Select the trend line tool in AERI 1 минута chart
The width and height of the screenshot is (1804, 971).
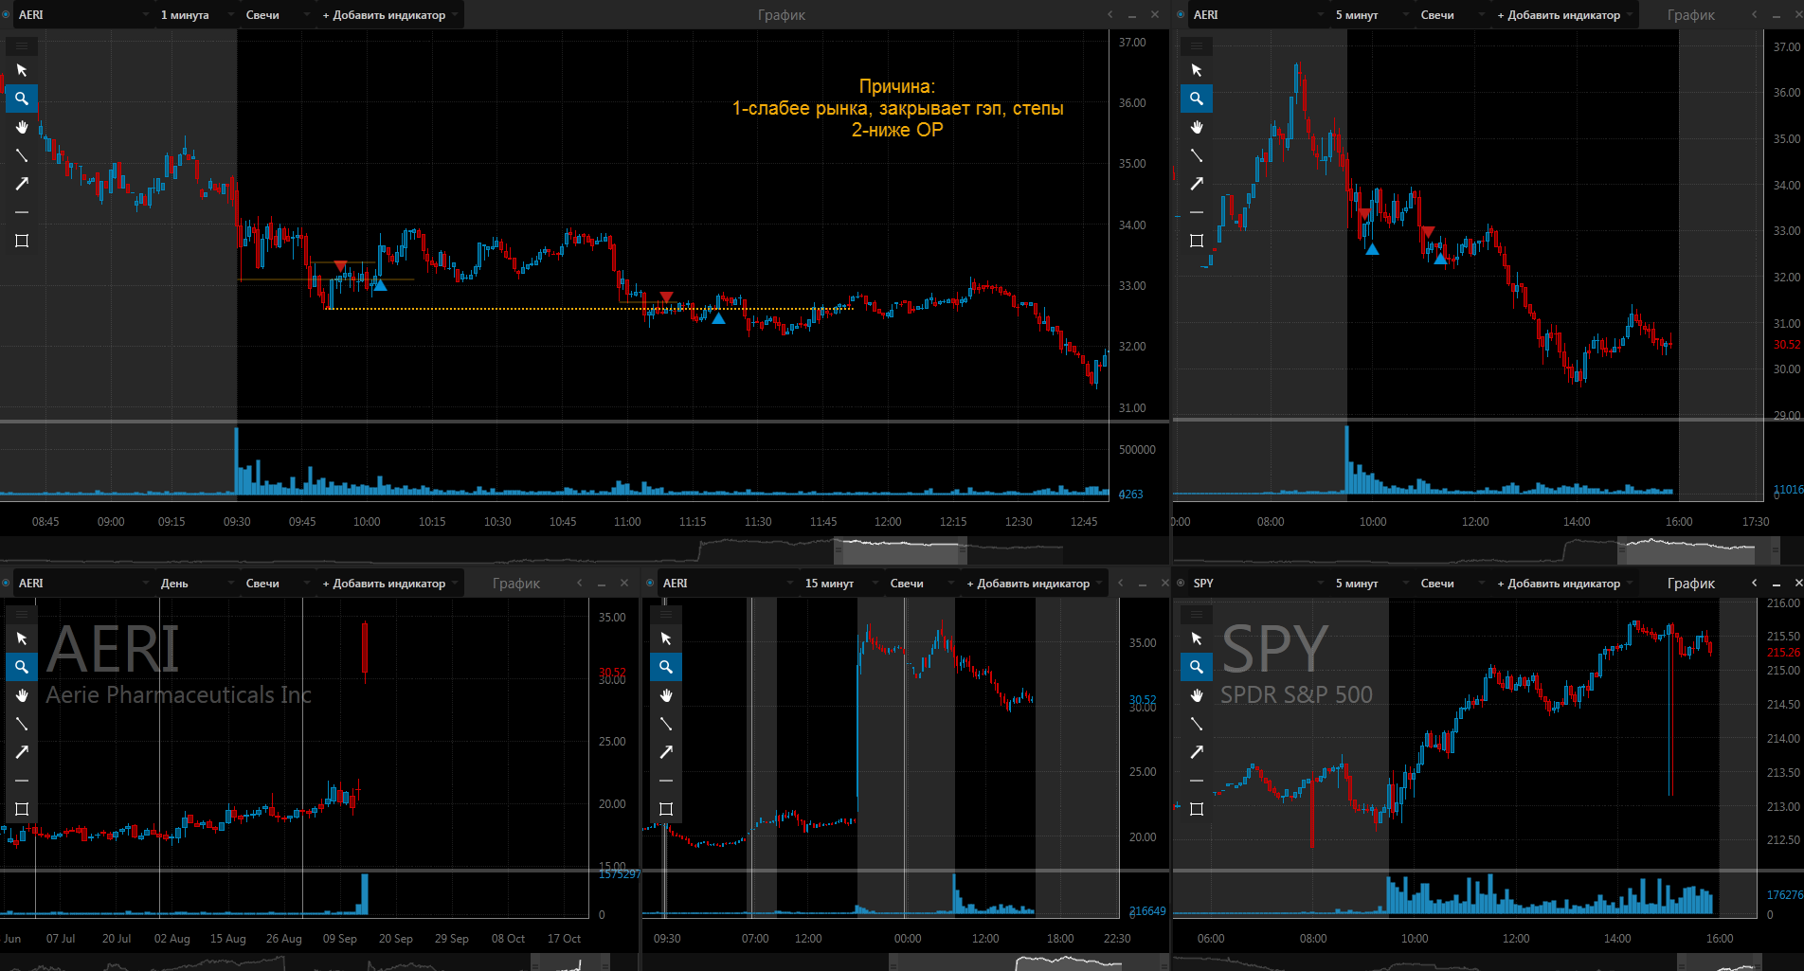(22, 155)
